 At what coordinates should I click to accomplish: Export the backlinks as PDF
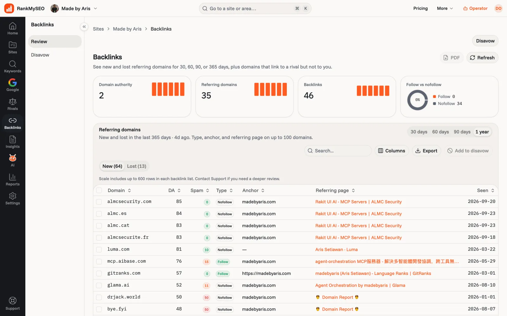tap(452, 58)
